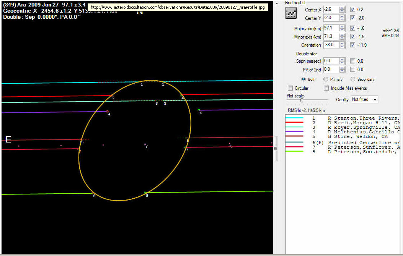The height and width of the screenshot is (256, 403).
Task: Select the Primary radio button
Action: tap(326, 79)
